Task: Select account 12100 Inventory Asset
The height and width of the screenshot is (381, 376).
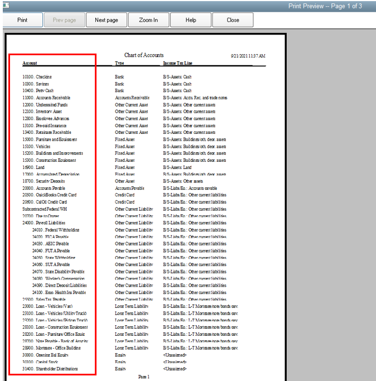Action: pos(42,112)
